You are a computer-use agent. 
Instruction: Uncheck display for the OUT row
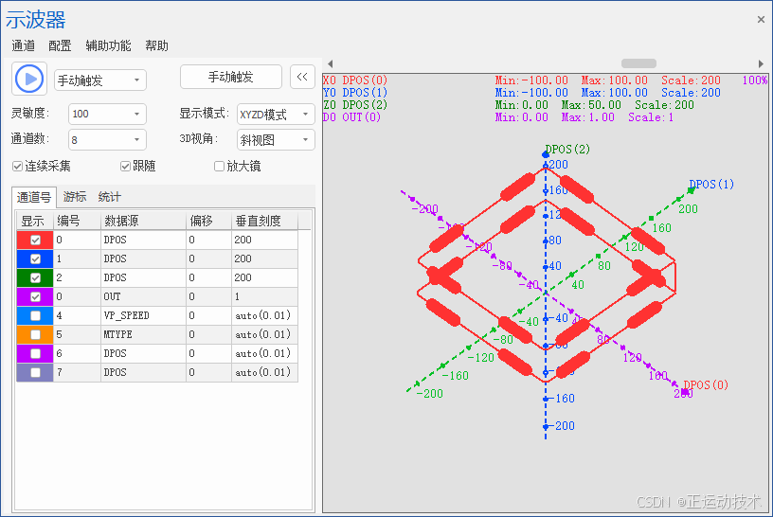point(35,296)
